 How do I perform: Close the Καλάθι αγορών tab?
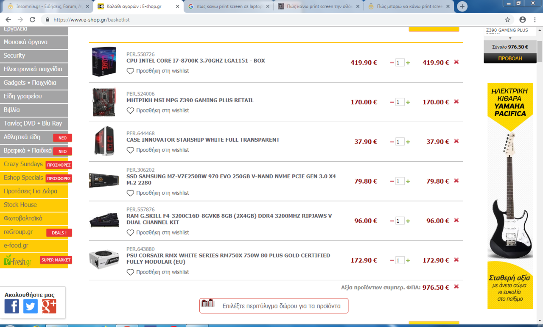click(177, 6)
